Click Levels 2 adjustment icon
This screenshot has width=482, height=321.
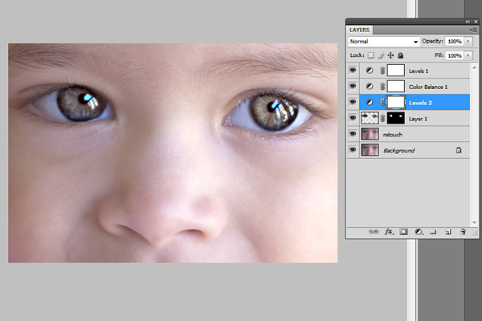(x=370, y=103)
